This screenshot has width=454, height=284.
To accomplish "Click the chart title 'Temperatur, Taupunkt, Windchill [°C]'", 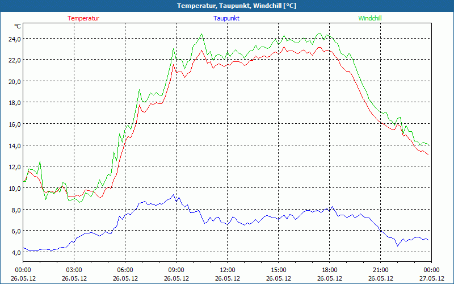I will point(237,6).
